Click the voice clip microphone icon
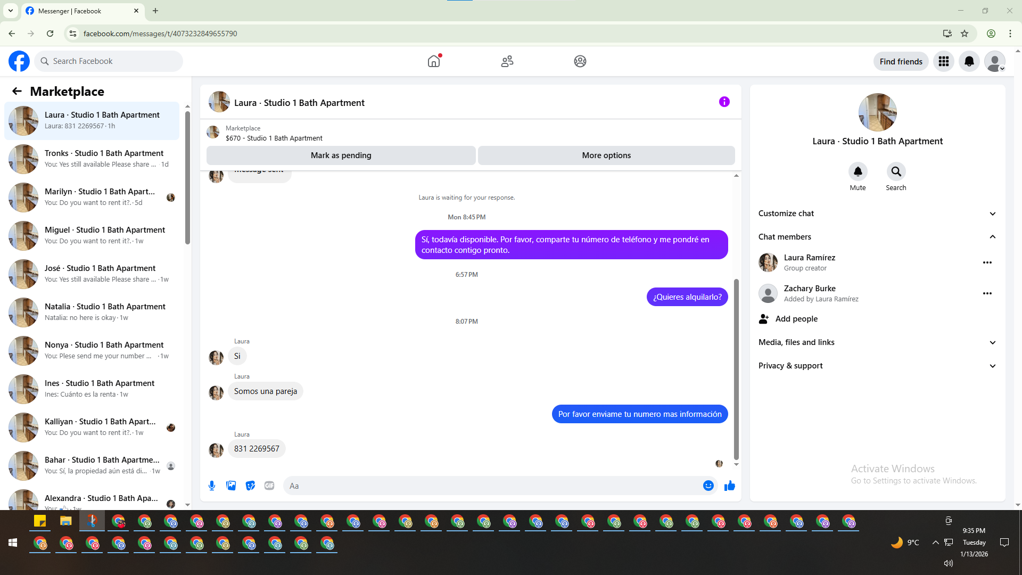 212,486
